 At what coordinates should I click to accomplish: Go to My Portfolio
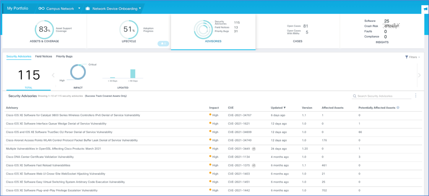(x=18, y=8)
